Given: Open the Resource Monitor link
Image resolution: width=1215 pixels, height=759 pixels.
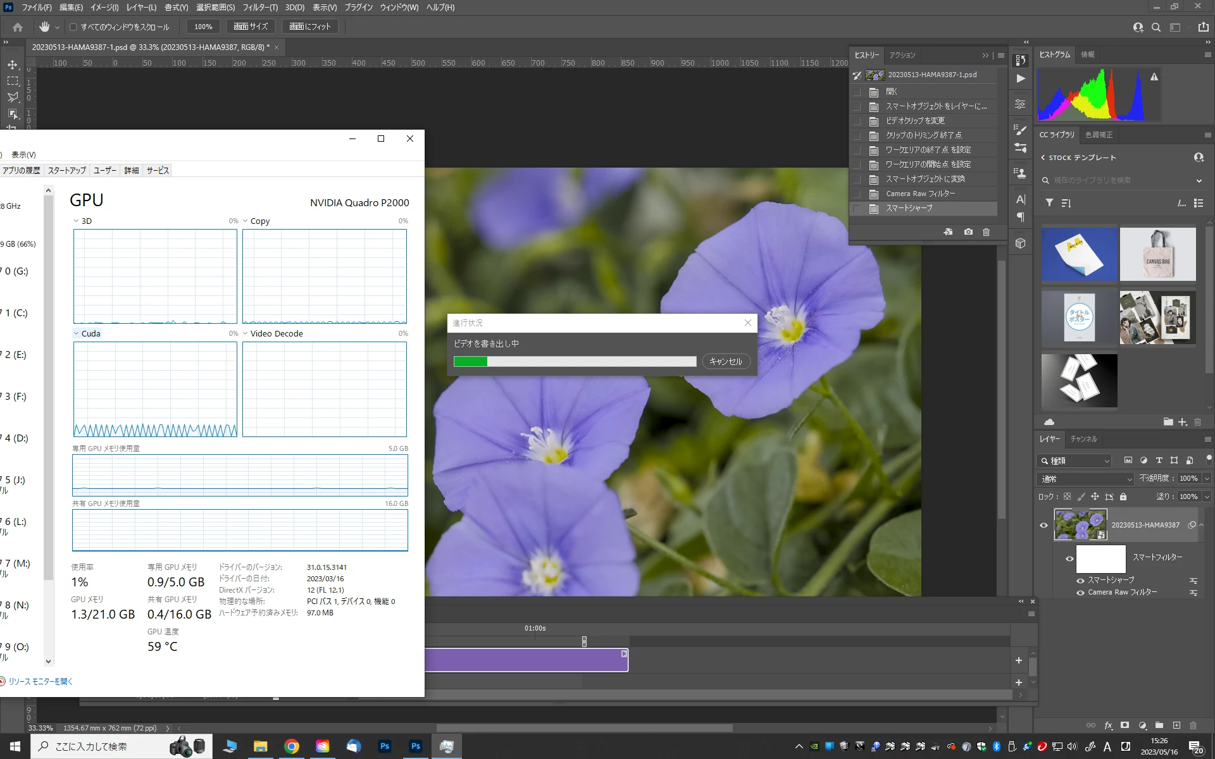Looking at the screenshot, I should [x=40, y=681].
